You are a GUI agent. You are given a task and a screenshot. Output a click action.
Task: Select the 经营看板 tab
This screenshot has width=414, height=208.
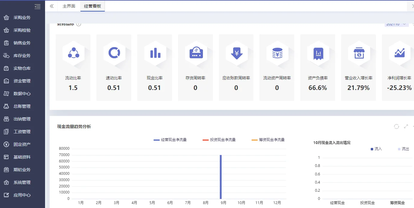tap(93, 6)
